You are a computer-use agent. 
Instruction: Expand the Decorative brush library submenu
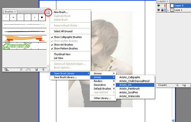coord(103,85)
